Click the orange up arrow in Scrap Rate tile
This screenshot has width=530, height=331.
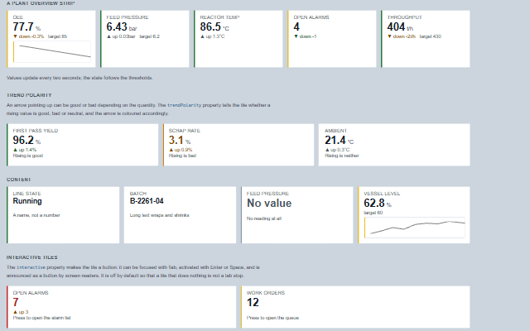click(x=171, y=150)
